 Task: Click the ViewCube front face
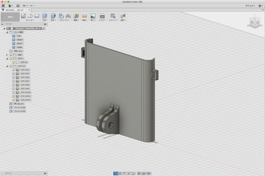(x=252, y=23)
